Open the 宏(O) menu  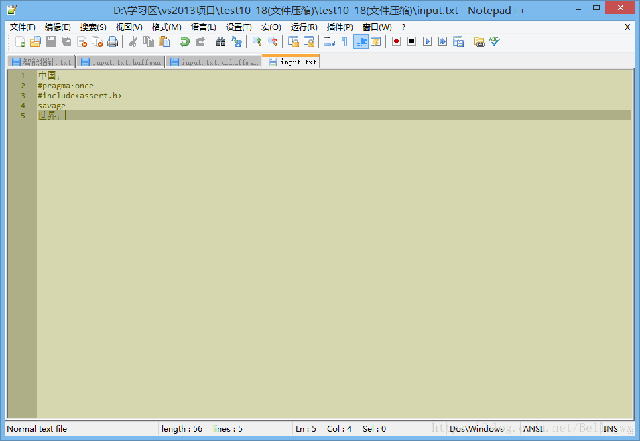[x=271, y=27]
